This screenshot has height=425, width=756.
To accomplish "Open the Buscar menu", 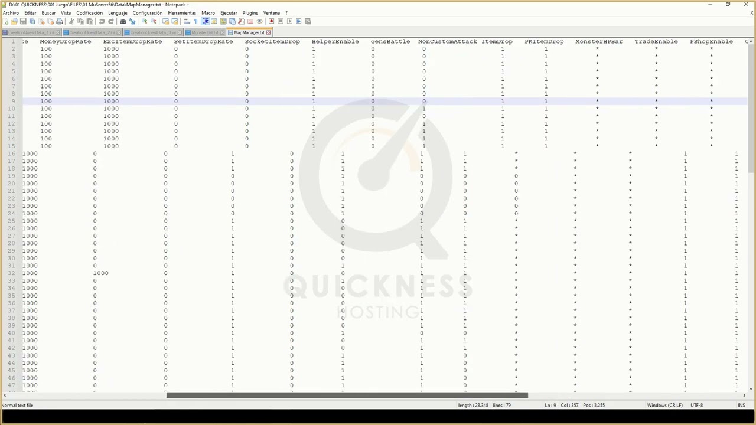I will pyautogui.click(x=48, y=13).
